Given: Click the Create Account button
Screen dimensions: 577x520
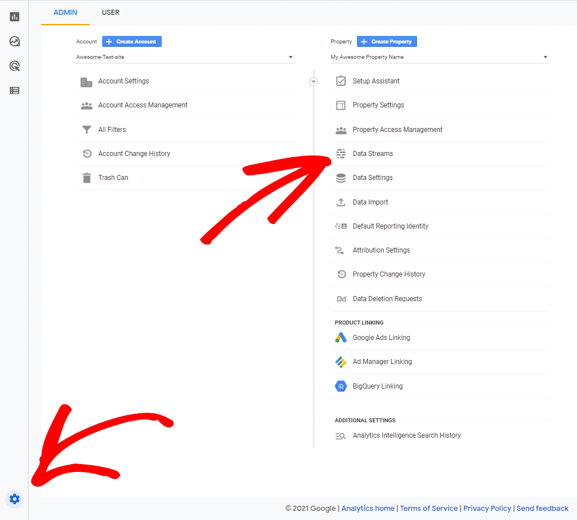Looking at the screenshot, I should [132, 42].
